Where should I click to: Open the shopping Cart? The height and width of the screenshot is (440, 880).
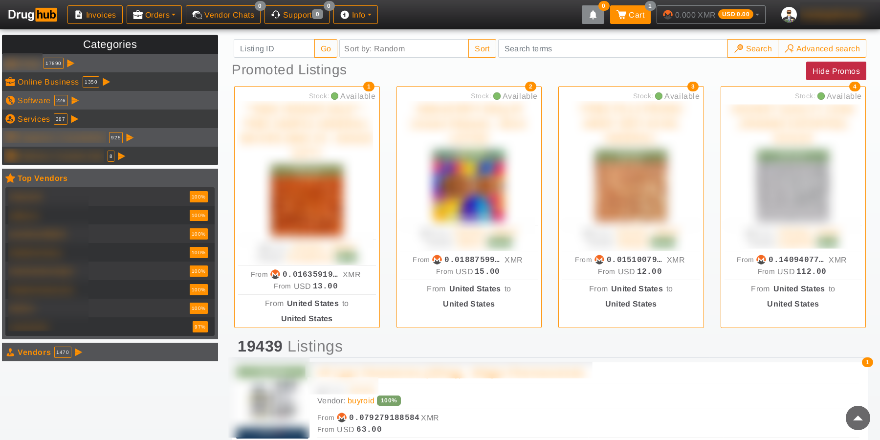click(x=630, y=15)
